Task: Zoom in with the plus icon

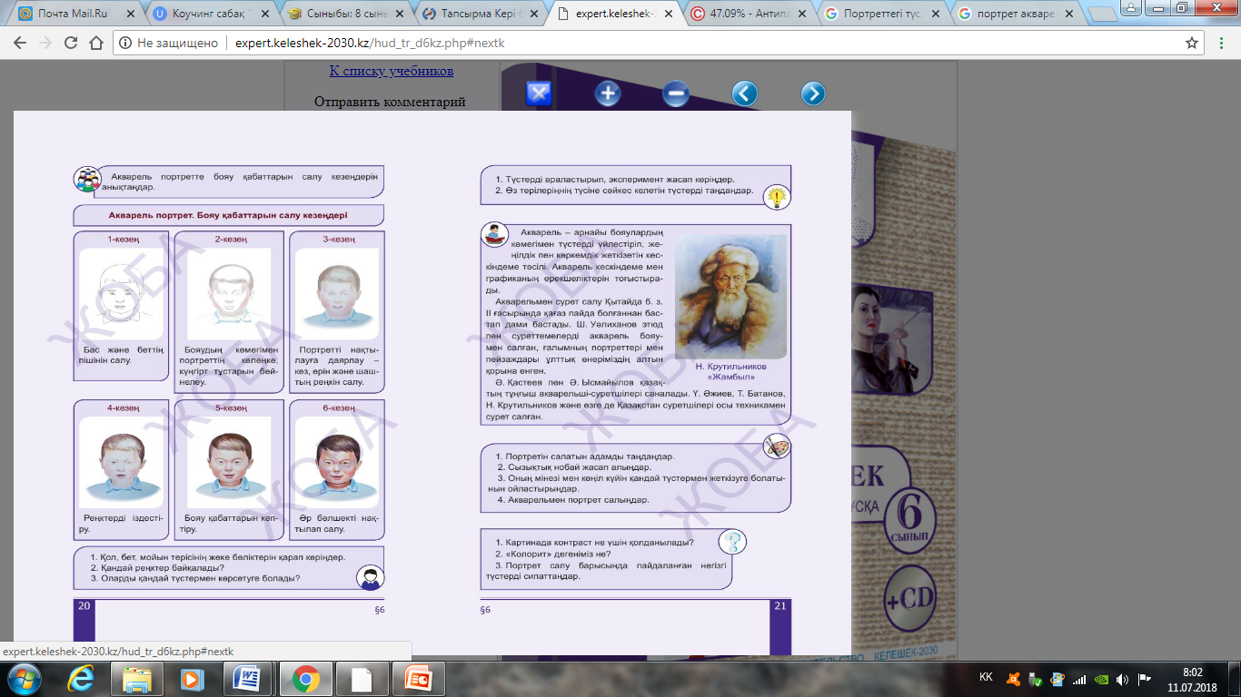Action: point(608,93)
